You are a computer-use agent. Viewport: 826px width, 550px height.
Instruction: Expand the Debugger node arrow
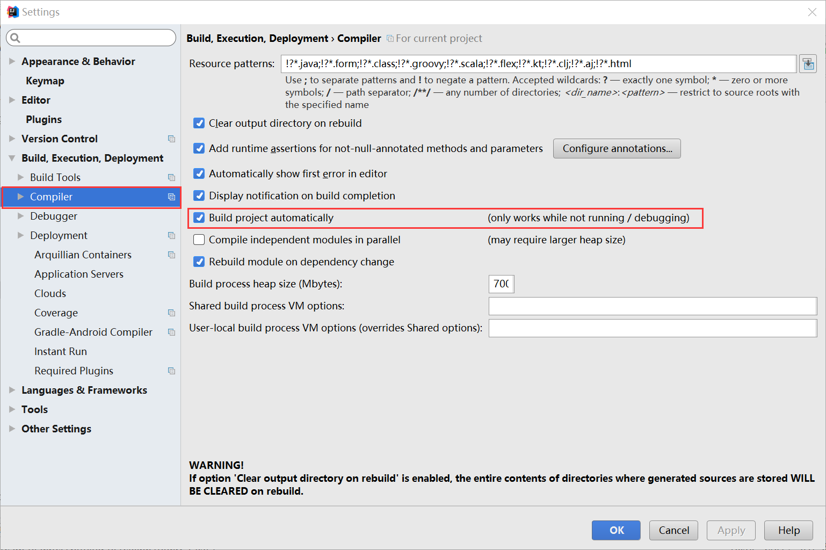[x=20, y=216]
